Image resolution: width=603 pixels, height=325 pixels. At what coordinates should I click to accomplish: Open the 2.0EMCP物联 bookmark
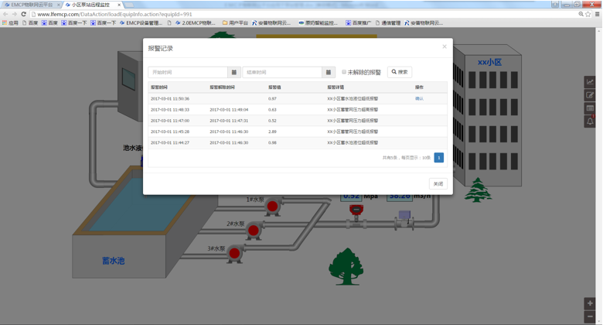(196, 23)
